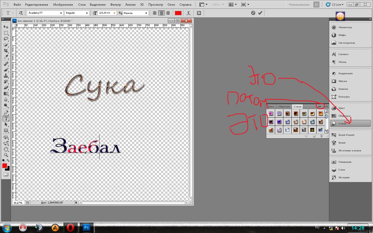Open the Фильтр menu
The height and width of the screenshot is (233, 373).
pyautogui.click(x=116, y=5)
